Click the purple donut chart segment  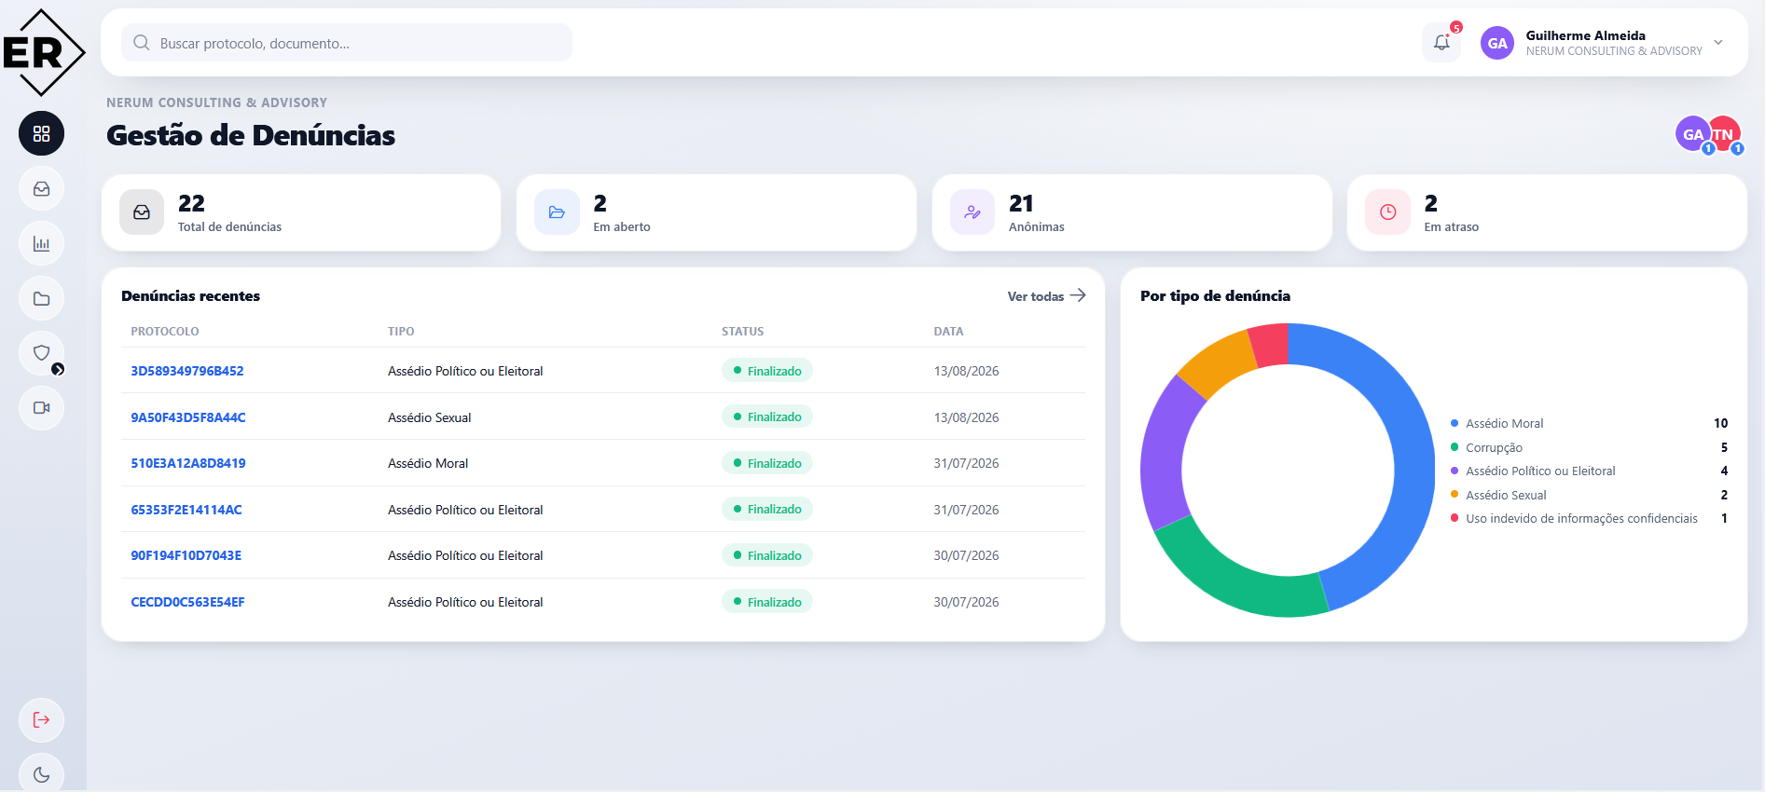[x=1162, y=457]
